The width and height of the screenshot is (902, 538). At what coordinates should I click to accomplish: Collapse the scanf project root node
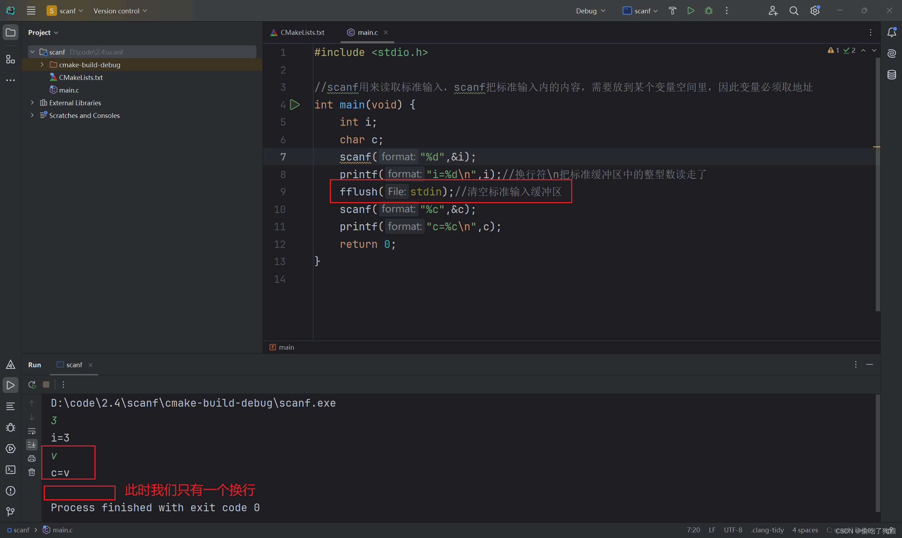pos(32,51)
